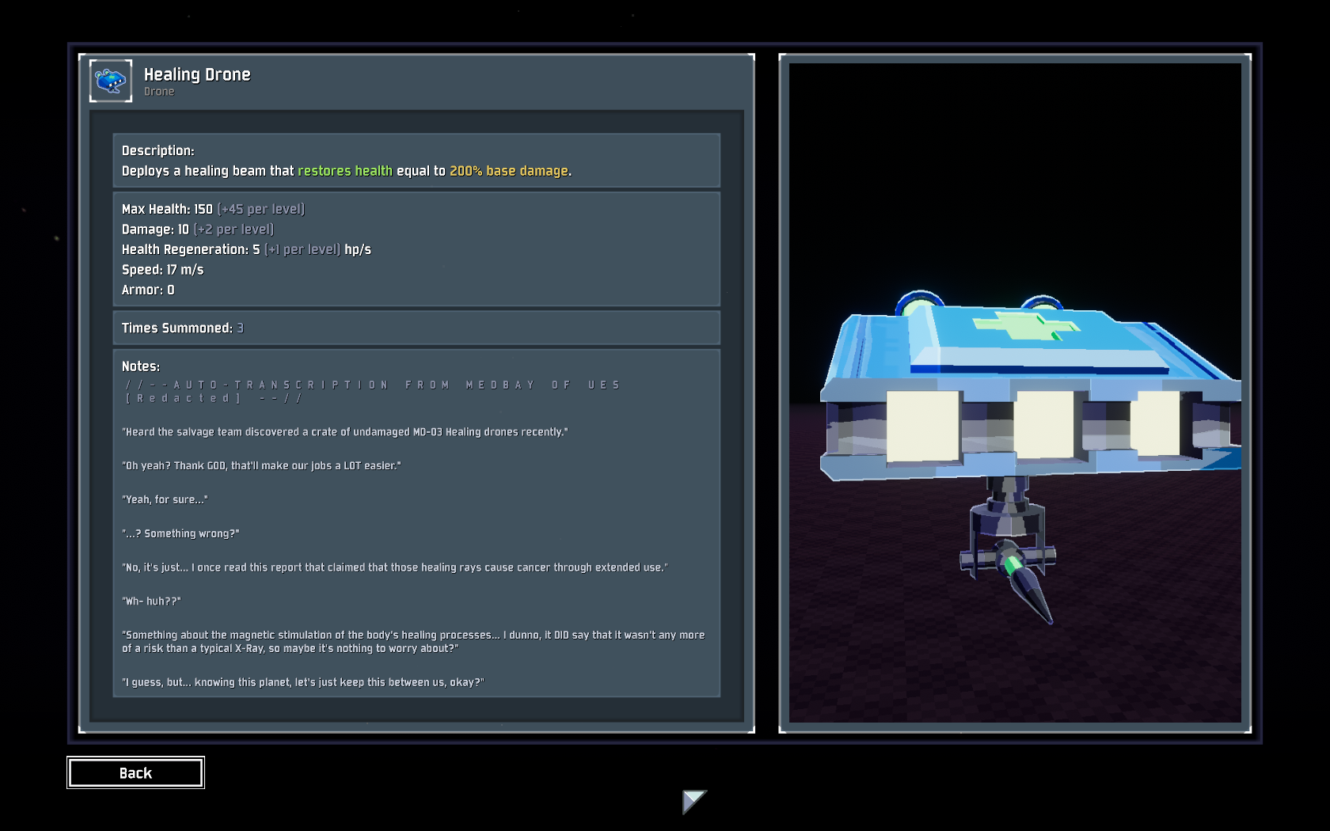This screenshot has height=831, width=1330.
Task: Click the auto-transcription header line
Action: point(373,385)
